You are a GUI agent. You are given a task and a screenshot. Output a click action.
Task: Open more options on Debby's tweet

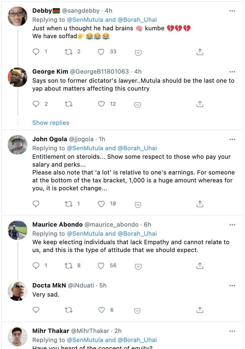tap(232, 11)
